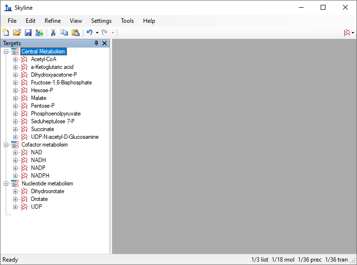Open the undo history dropdown arrow
Image resolution: width=357 pixels, height=265 pixels.
pos(97,33)
